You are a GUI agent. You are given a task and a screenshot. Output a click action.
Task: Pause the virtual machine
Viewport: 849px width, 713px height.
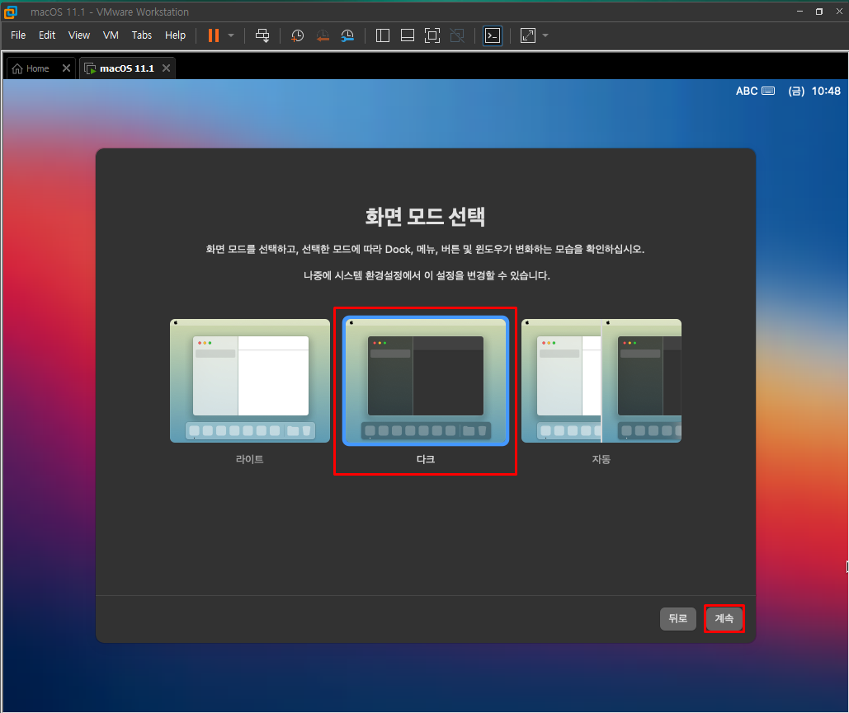pos(214,35)
